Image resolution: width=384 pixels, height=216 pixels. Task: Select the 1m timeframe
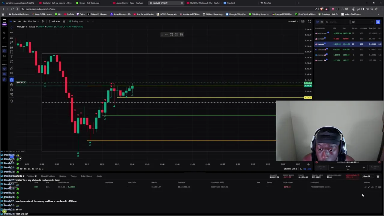point(10,21)
